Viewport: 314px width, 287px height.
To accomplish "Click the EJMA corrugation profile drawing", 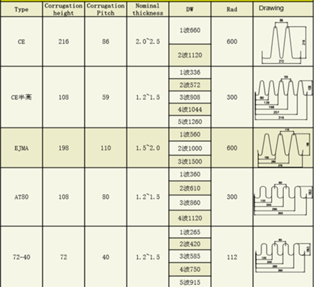I will coord(283,148).
